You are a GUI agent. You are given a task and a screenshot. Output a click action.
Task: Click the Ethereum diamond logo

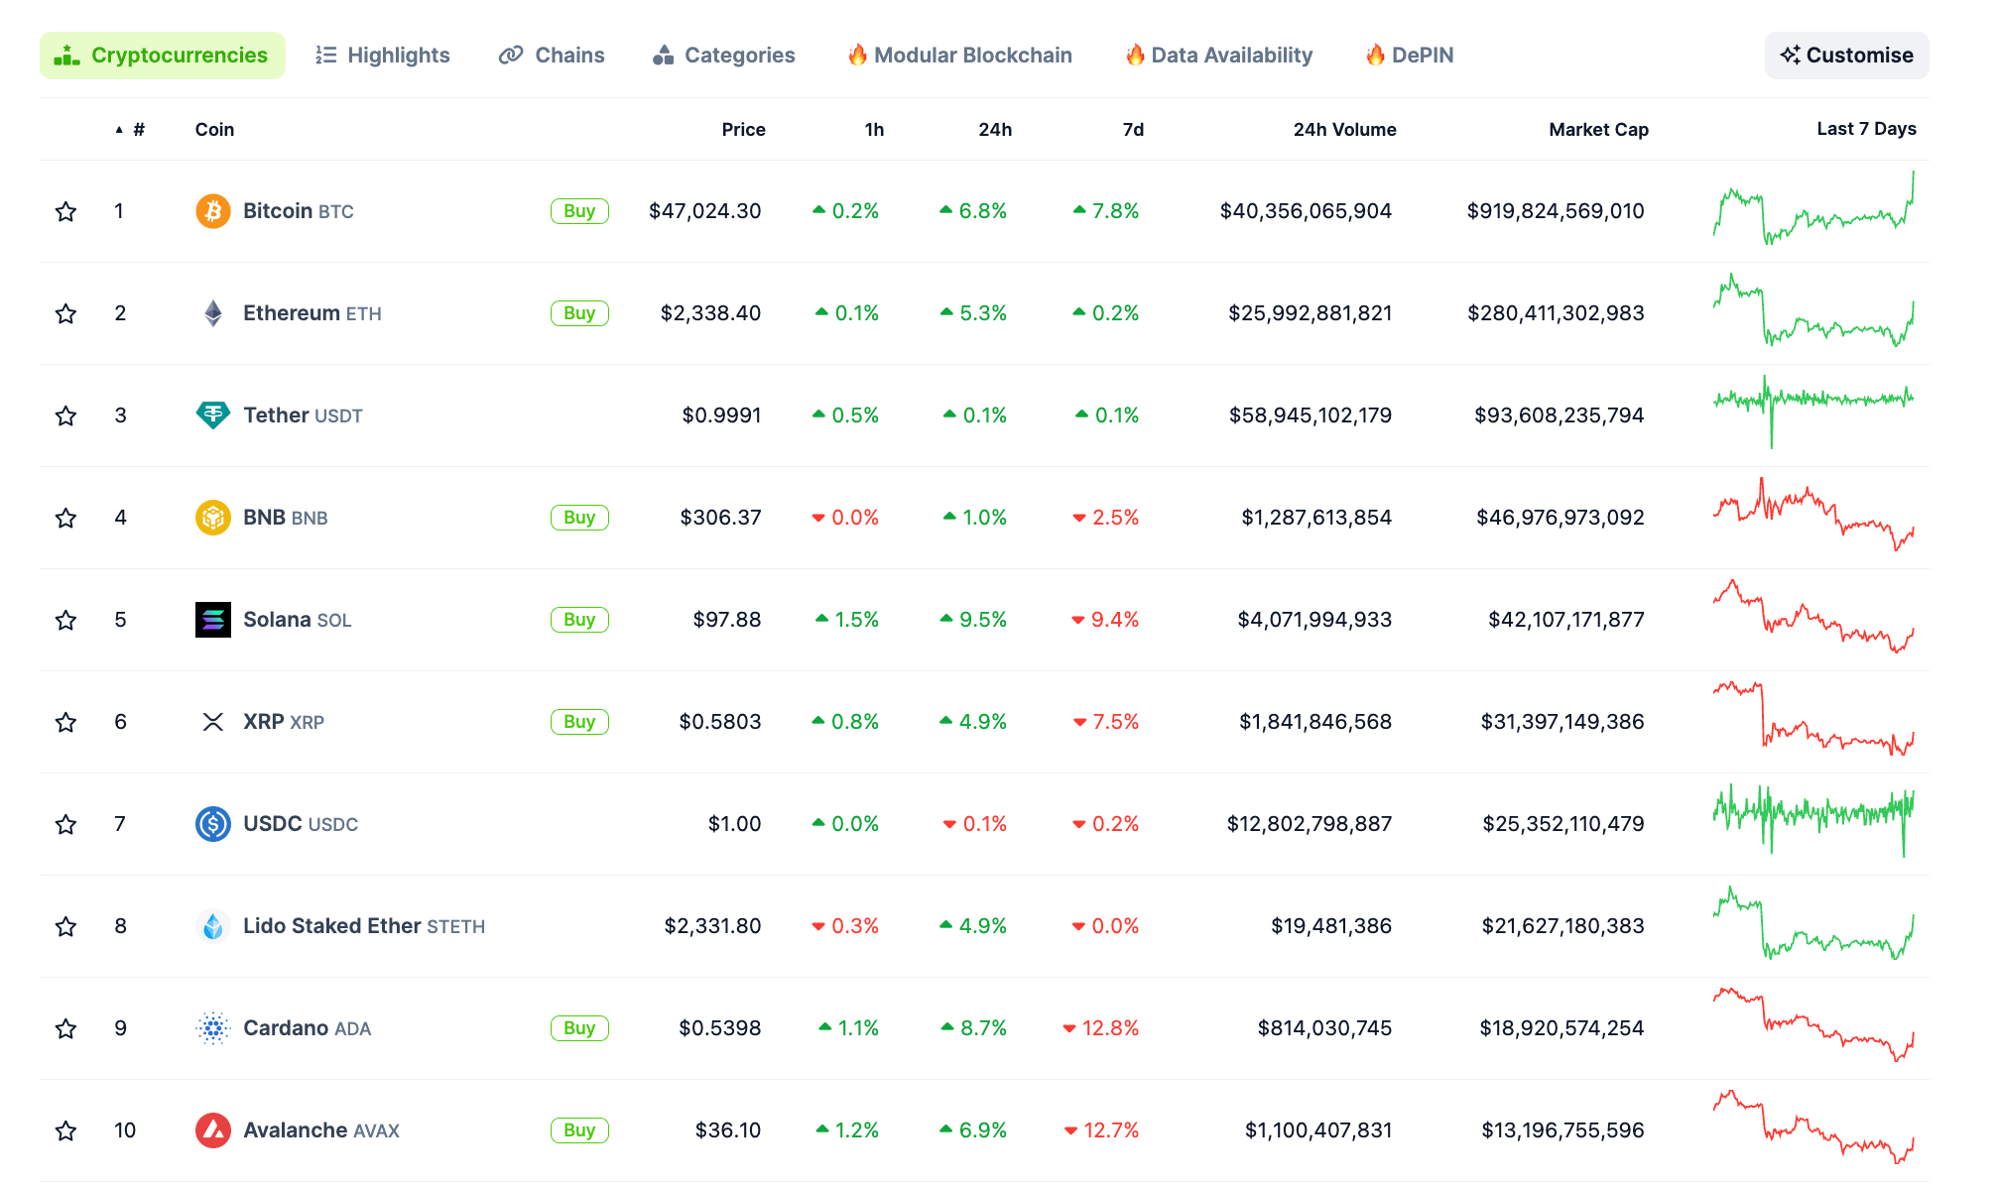(x=212, y=313)
